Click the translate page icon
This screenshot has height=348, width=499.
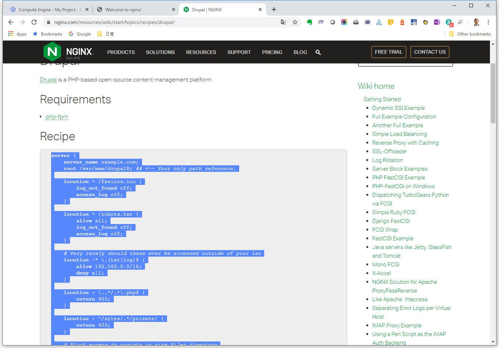coord(283,22)
